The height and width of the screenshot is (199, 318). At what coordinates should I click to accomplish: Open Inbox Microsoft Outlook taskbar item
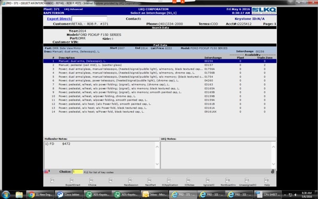[154, 195]
